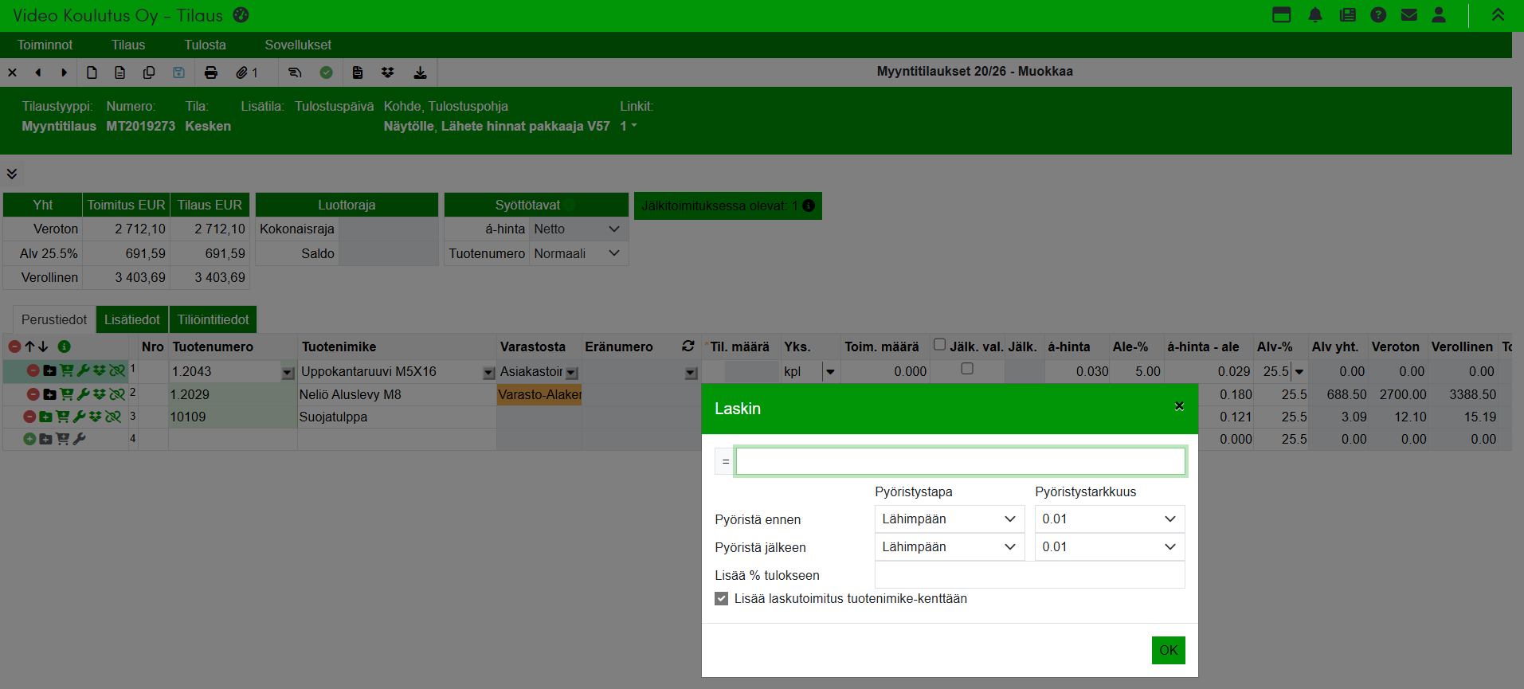The image size is (1524, 689).
Task: Open 'Pyöristä jälkeen' precision 0.01 dropdown
Action: pyautogui.click(x=1109, y=547)
